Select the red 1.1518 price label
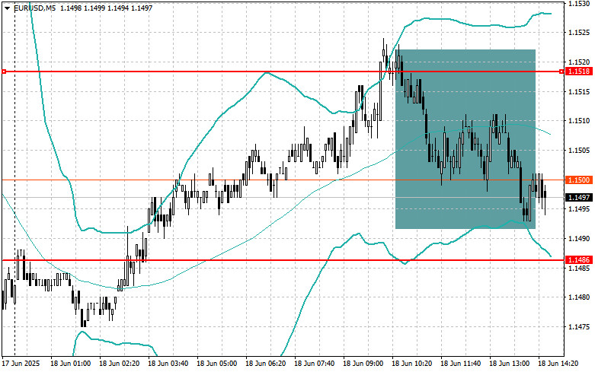 point(578,72)
